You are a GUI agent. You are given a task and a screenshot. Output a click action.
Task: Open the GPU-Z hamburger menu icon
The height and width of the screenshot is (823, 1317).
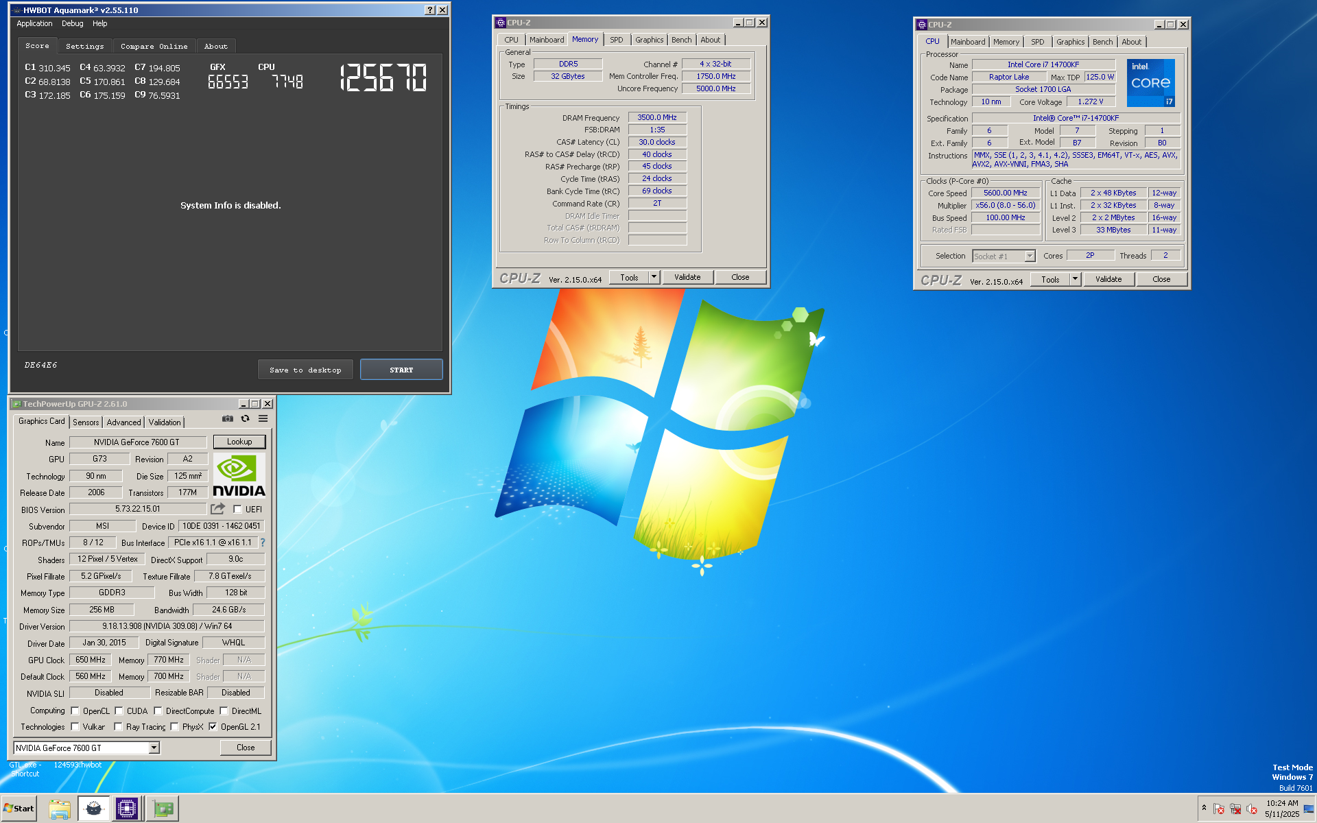(x=263, y=418)
